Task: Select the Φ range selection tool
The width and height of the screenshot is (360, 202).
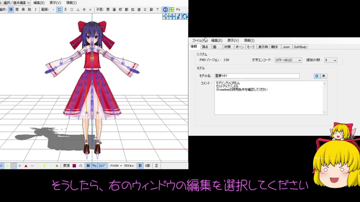Action: pyautogui.click(x=84, y=10)
